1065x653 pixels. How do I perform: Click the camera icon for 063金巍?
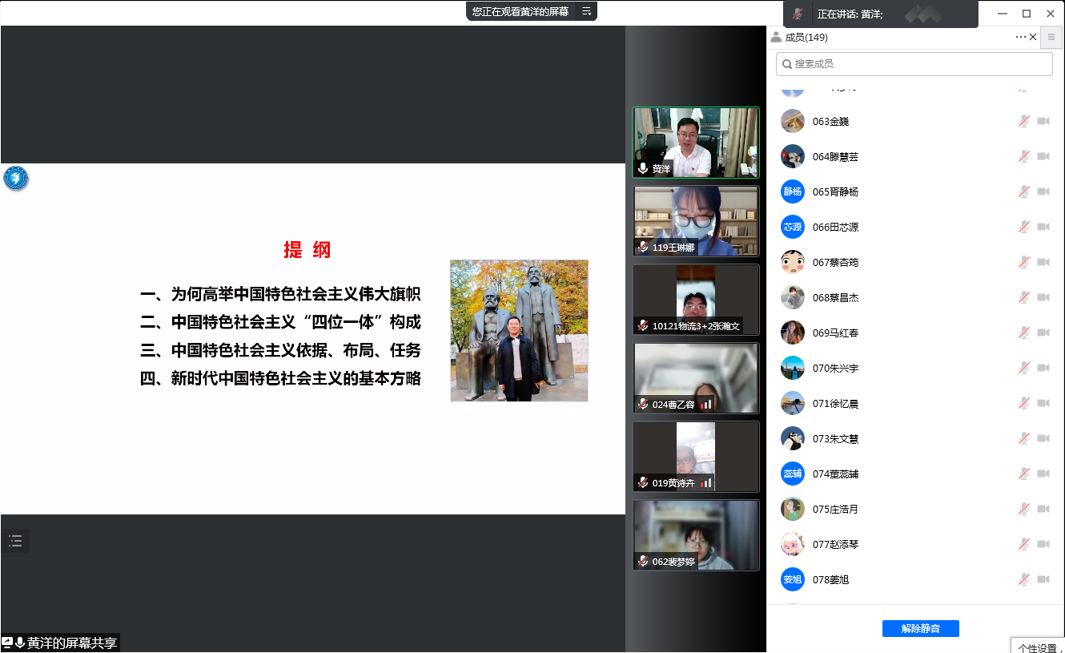click(x=1043, y=121)
